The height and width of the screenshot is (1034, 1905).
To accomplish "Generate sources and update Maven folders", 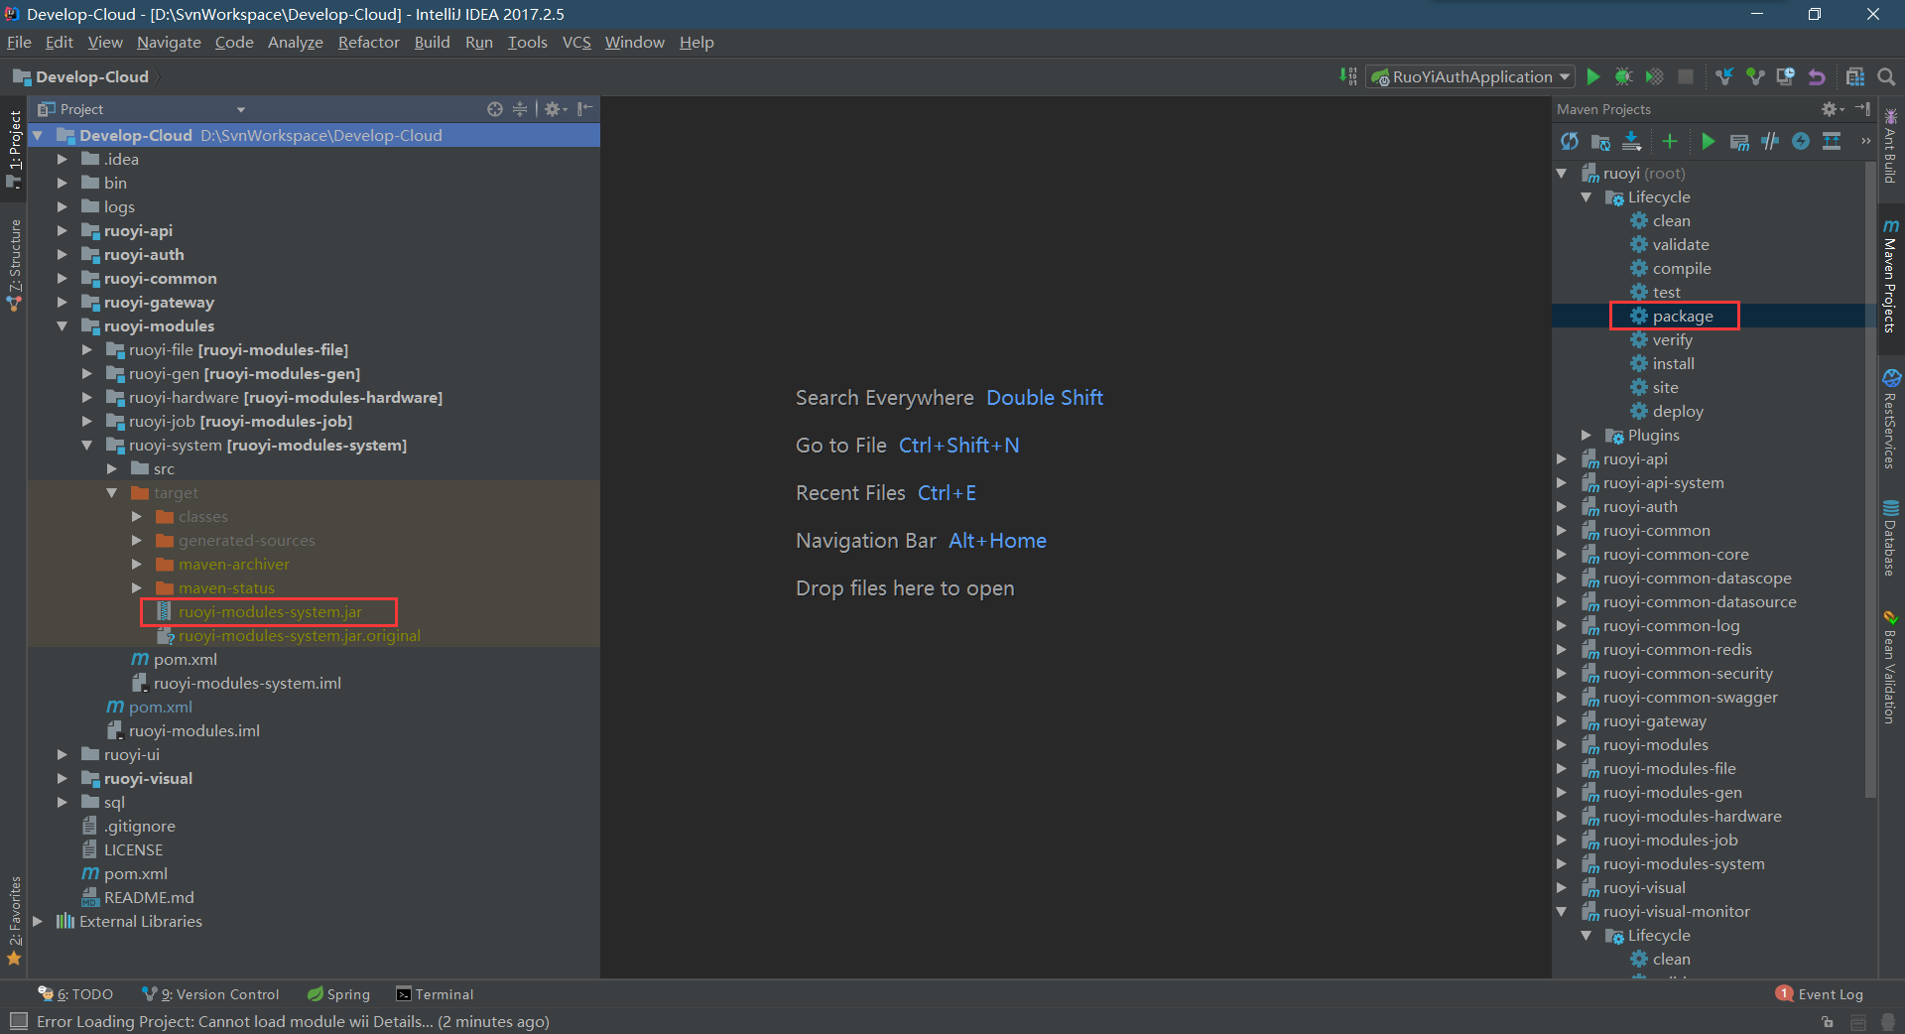I will pyautogui.click(x=1600, y=142).
